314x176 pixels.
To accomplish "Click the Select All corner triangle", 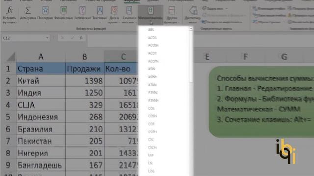I will (x=11, y=57).
